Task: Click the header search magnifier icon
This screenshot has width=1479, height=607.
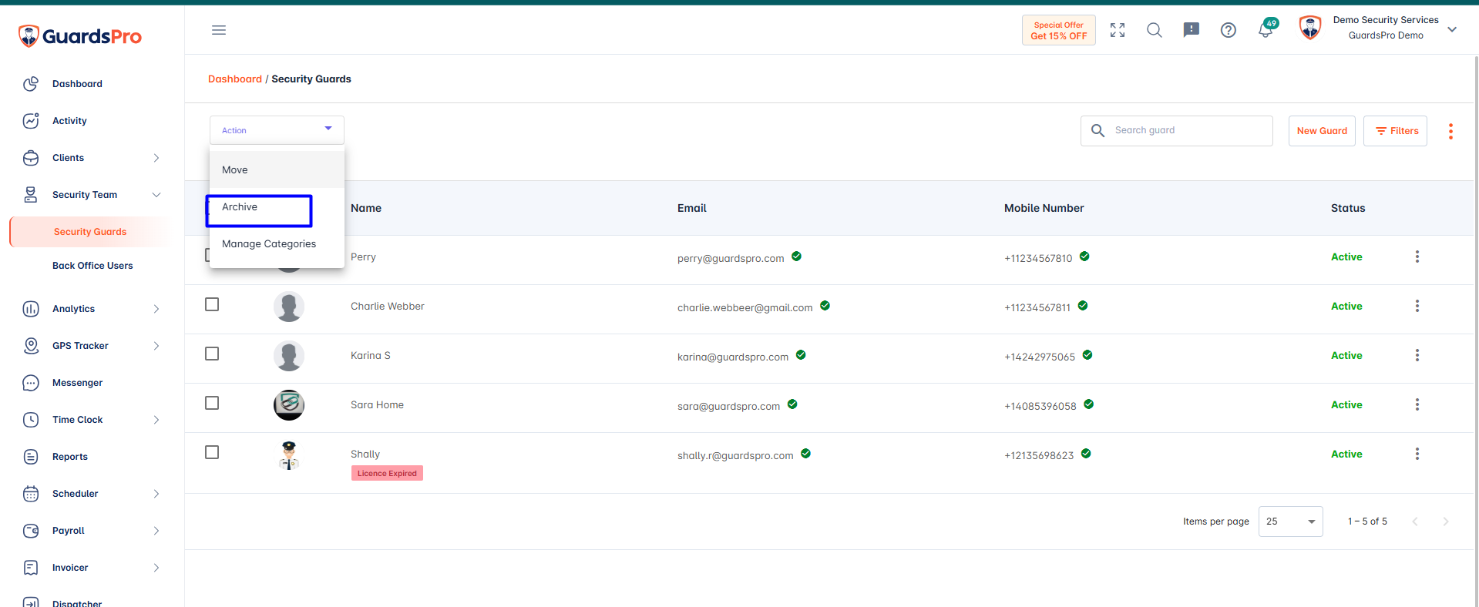Action: point(1155,30)
